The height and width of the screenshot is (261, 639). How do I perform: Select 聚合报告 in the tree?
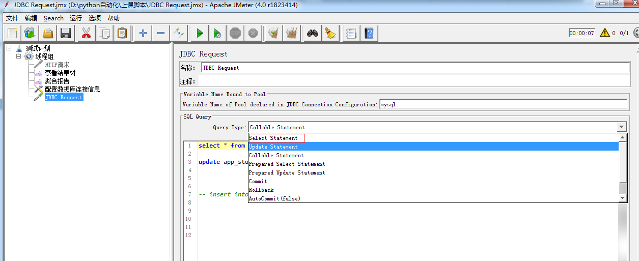tap(57, 81)
